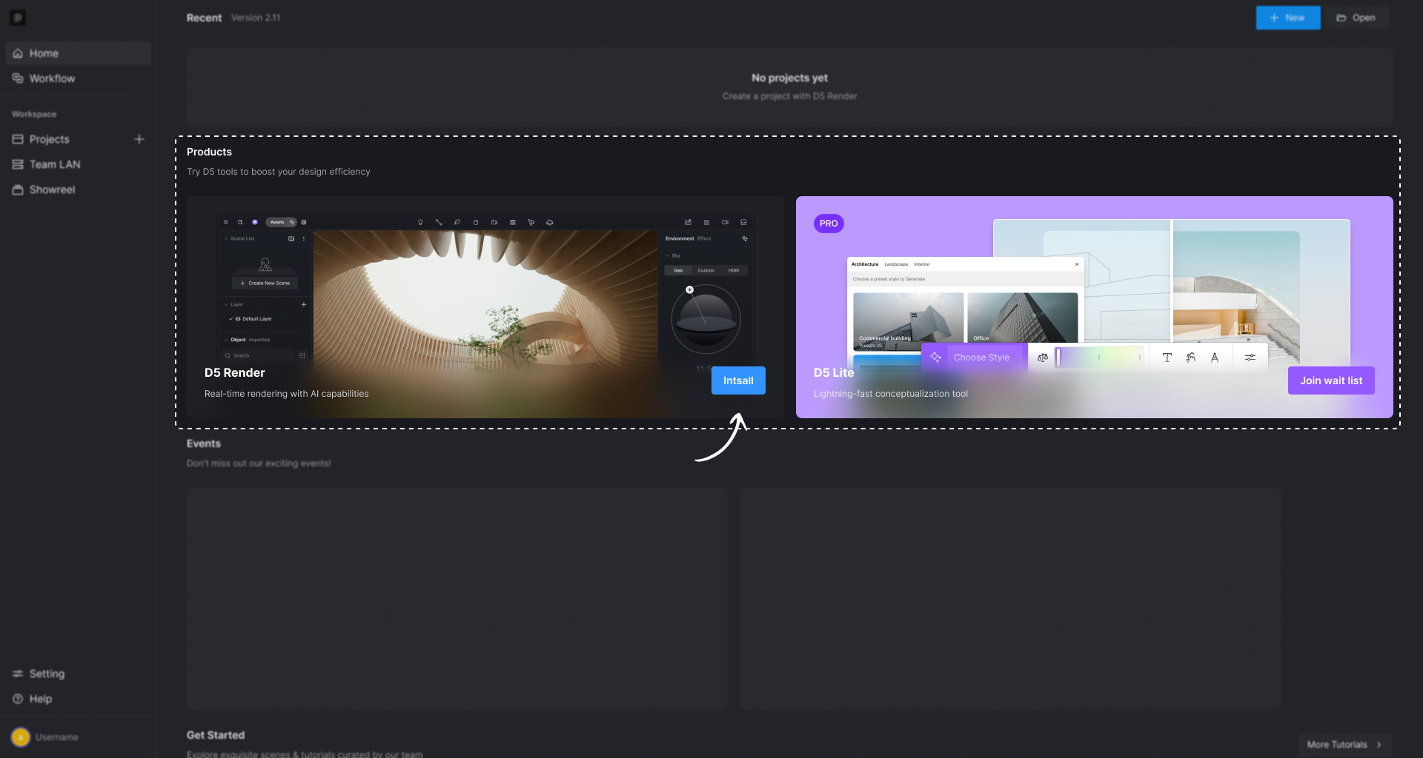Open the Workflow page in sidebar
This screenshot has height=758, width=1423.
click(79, 78)
